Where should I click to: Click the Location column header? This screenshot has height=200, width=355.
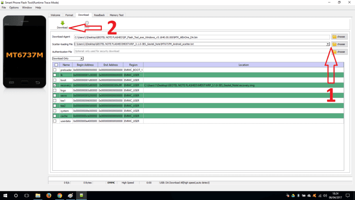point(244,65)
